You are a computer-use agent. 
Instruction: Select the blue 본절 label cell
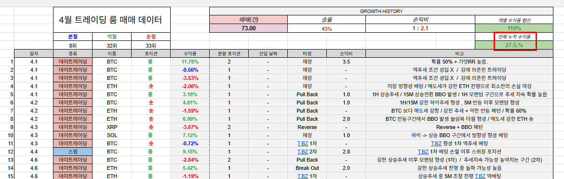(x=73, y=37)
